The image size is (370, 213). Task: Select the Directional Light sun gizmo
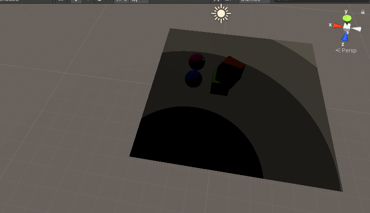(221, 14)
